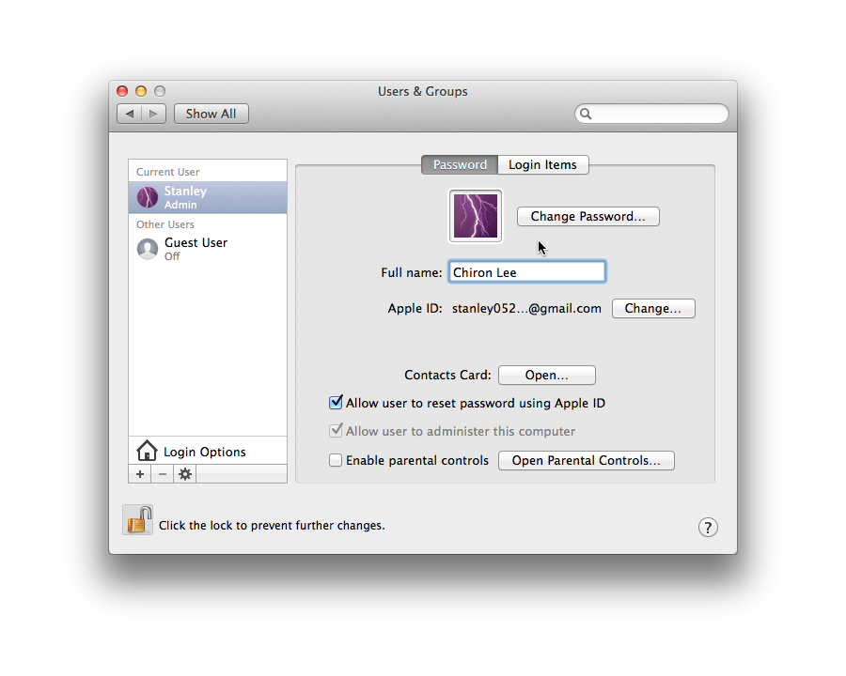846x676 pixels.
Task: Toggle Allow user to administer this computer
Action: (336, 432)
